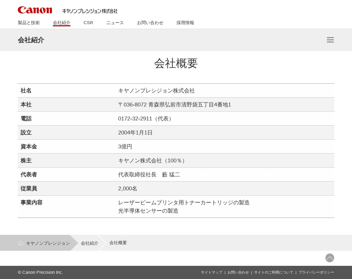Open お問い合わせ in top navigation
The width and height of the screenshot is (352, 279).
click(150, 23)
